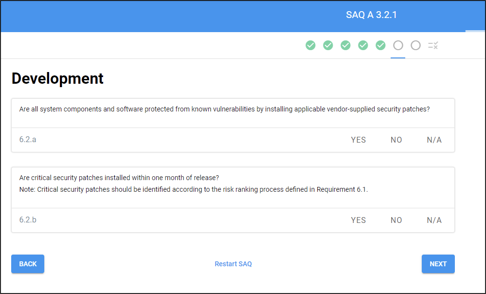The height and width of the screenshot is (294, 486).
Task: Open the third completed step checkmark
Action: [345, 45]
